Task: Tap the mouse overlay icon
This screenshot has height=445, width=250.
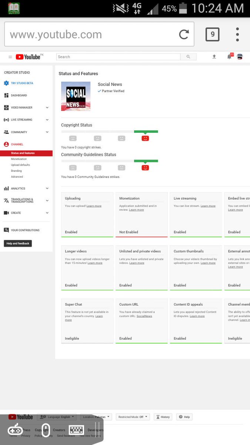Action: click(46, 430)
